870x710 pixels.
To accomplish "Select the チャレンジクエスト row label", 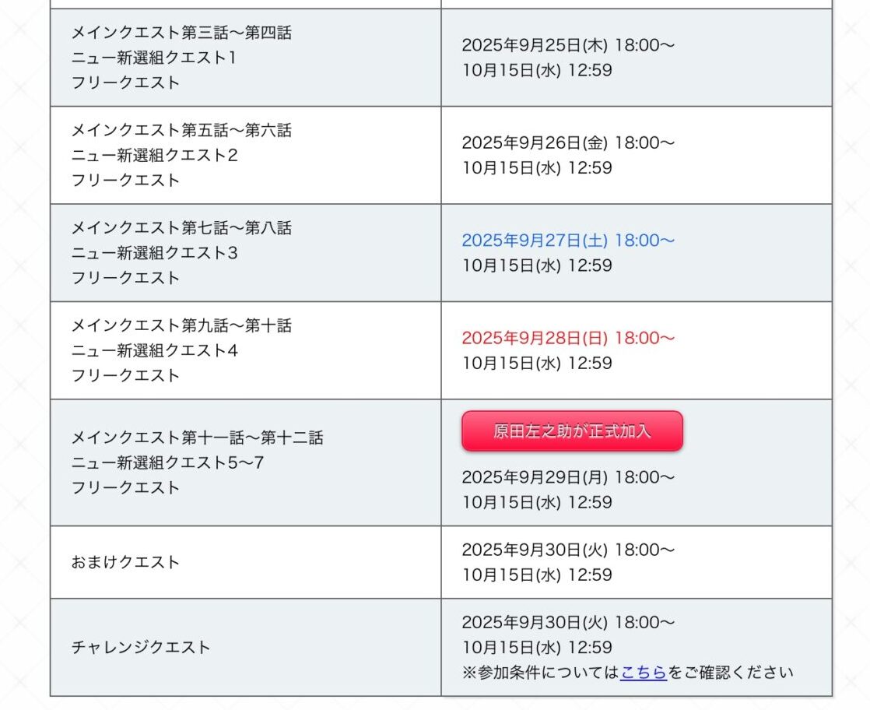I will (141, 647).
